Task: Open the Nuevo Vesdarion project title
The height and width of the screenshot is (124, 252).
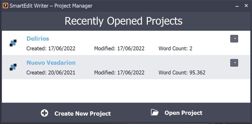Action: [x=51, y=63]
